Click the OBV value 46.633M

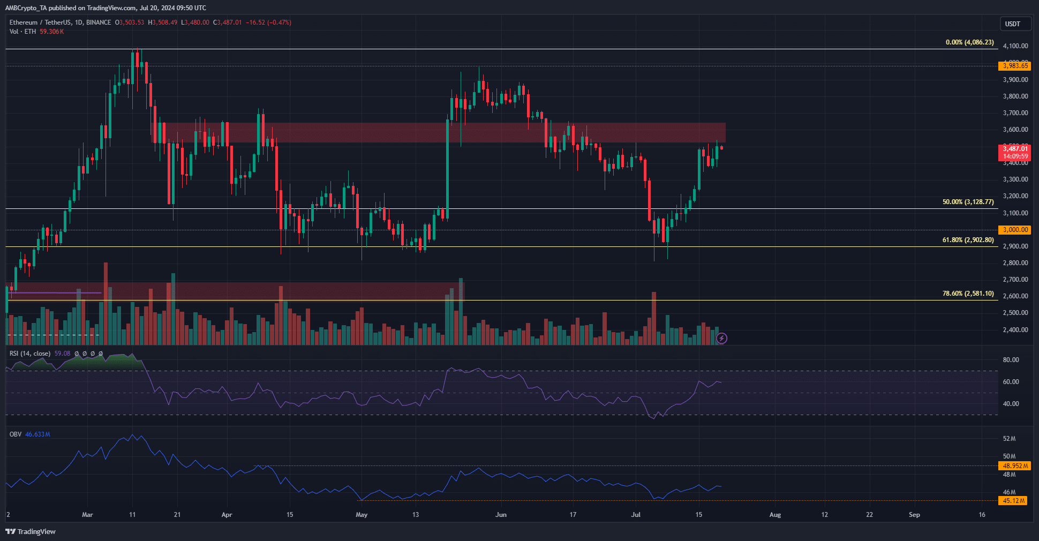click(38, 434)
